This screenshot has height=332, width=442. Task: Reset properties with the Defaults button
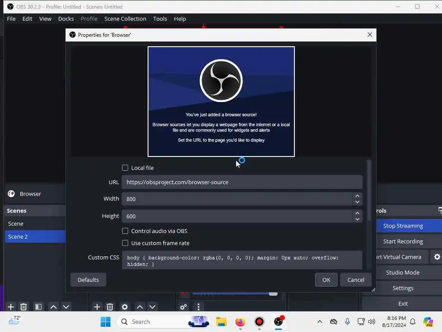point(88,280)
